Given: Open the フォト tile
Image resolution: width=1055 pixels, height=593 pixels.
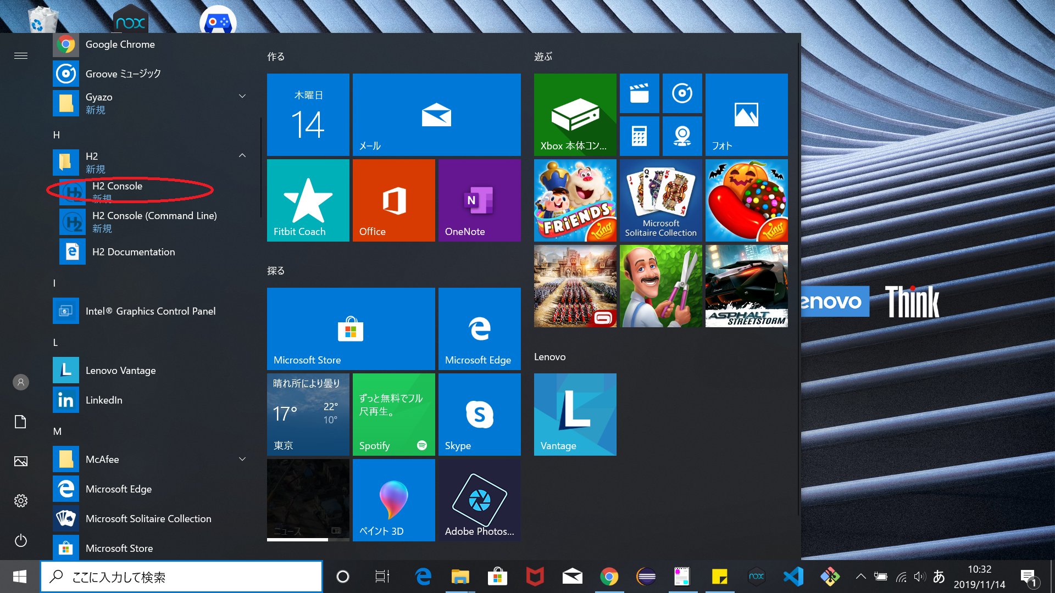Looking at the screenshot, I should (747, 115).
